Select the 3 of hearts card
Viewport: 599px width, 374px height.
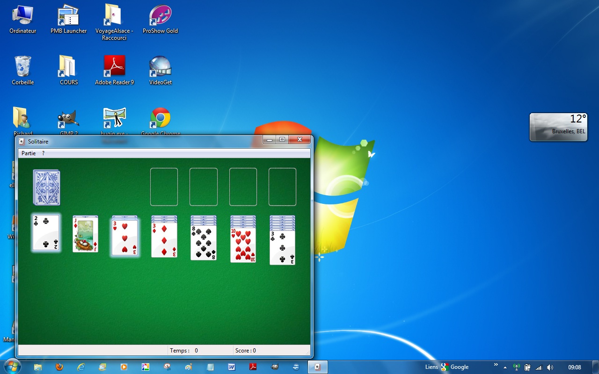124,238
